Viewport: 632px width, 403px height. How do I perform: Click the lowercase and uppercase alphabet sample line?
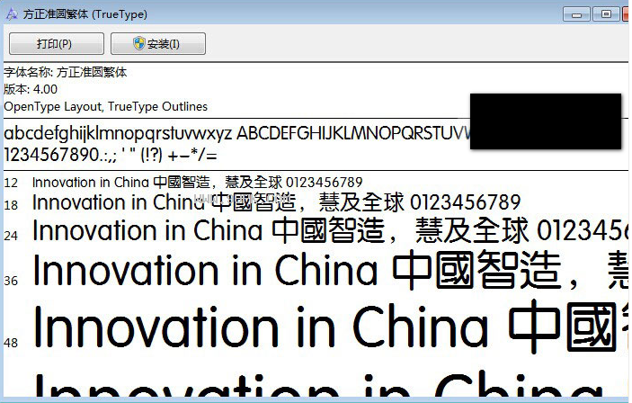pos(237,133)
